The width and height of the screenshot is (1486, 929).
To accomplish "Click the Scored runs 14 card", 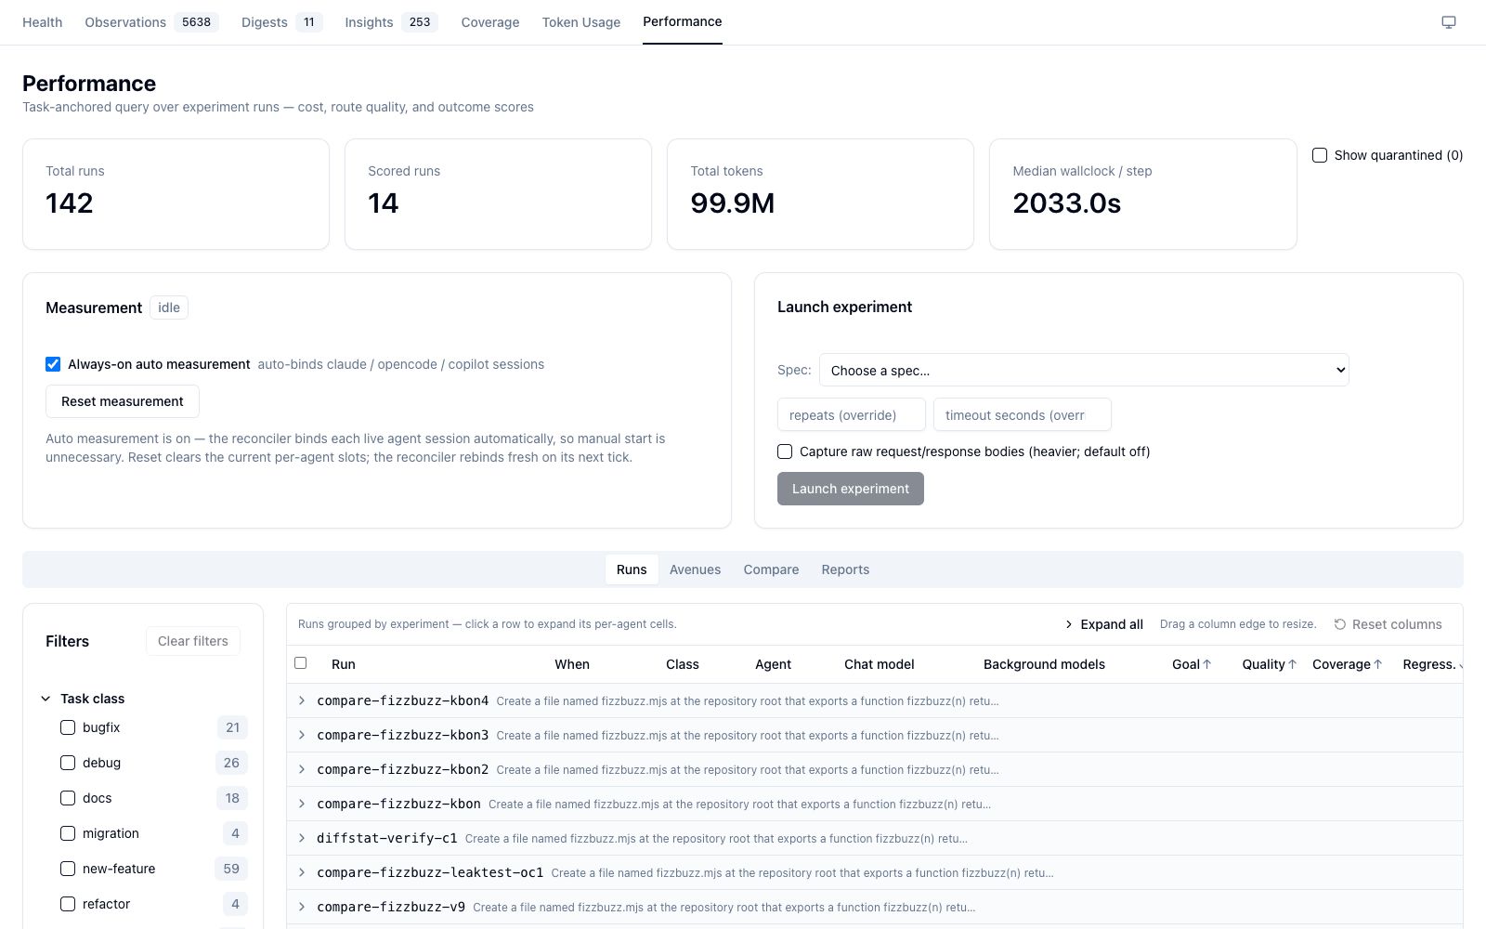I will (x=498, y=194).
